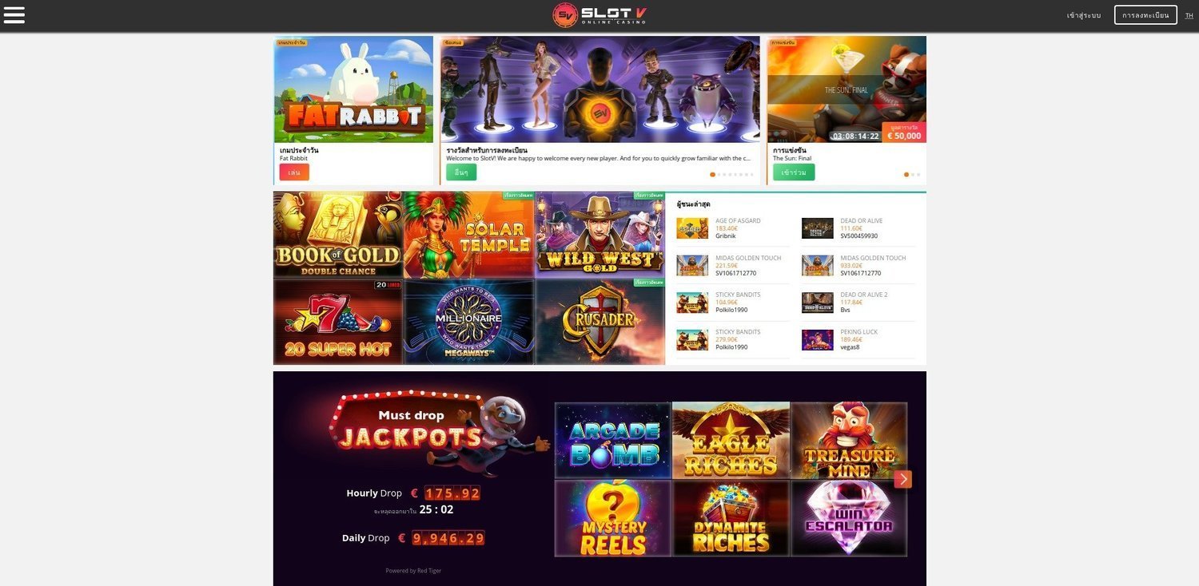Viewport: 1199px width, 586px height.
Task: Open the hamburger menu
Action: click(14, 15)
